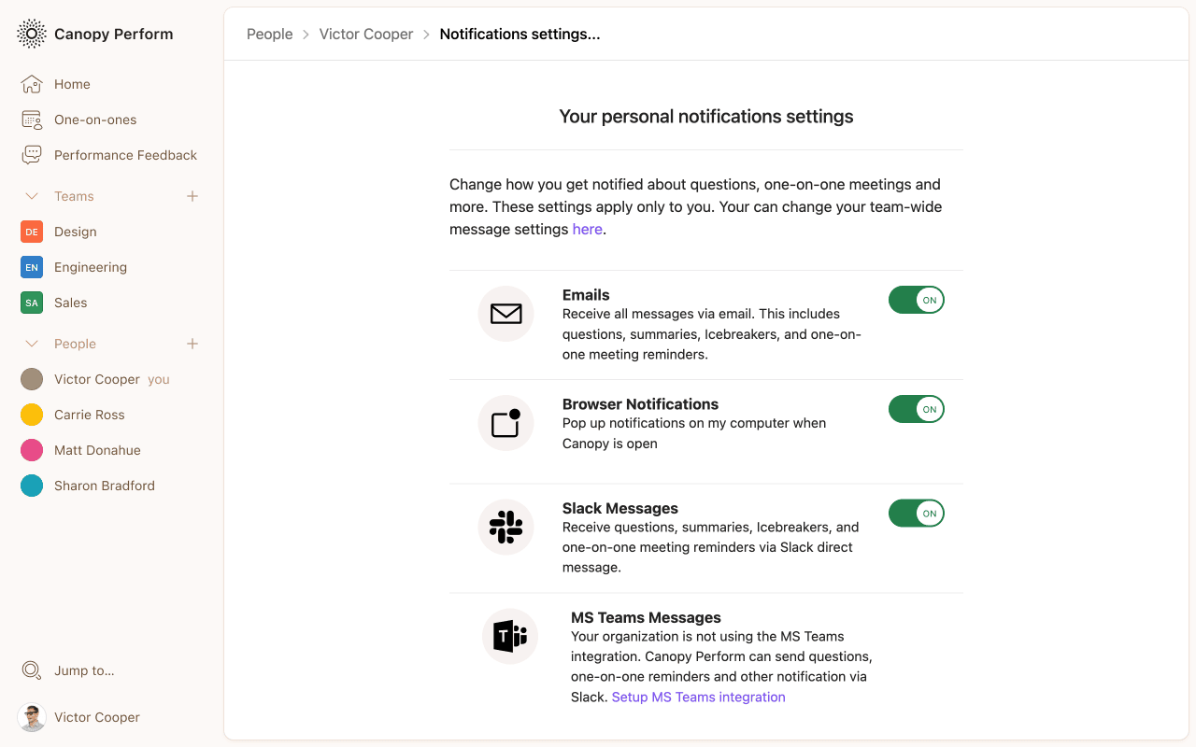Add a new team with plus
This screenshot has height=747, width=1196.
[192, 196]
